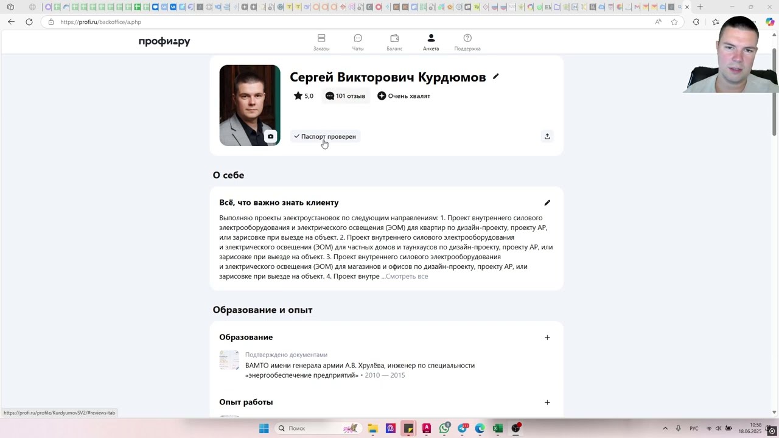
Task: Open the Чаты navigation item
Action: pyautogui.click(x=358, y=42)
